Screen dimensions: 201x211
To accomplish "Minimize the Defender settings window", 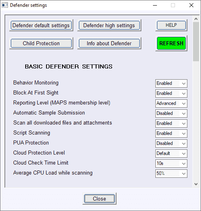I will click(155, 5).
